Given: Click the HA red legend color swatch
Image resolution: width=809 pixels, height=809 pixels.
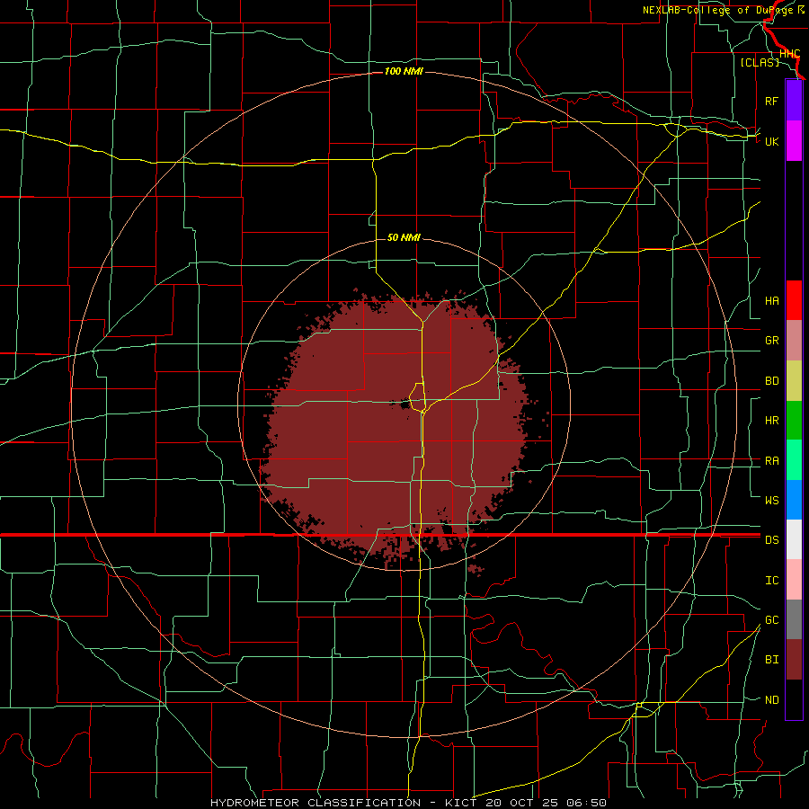Looking at the screenshot, I should [x=794, y=300].
